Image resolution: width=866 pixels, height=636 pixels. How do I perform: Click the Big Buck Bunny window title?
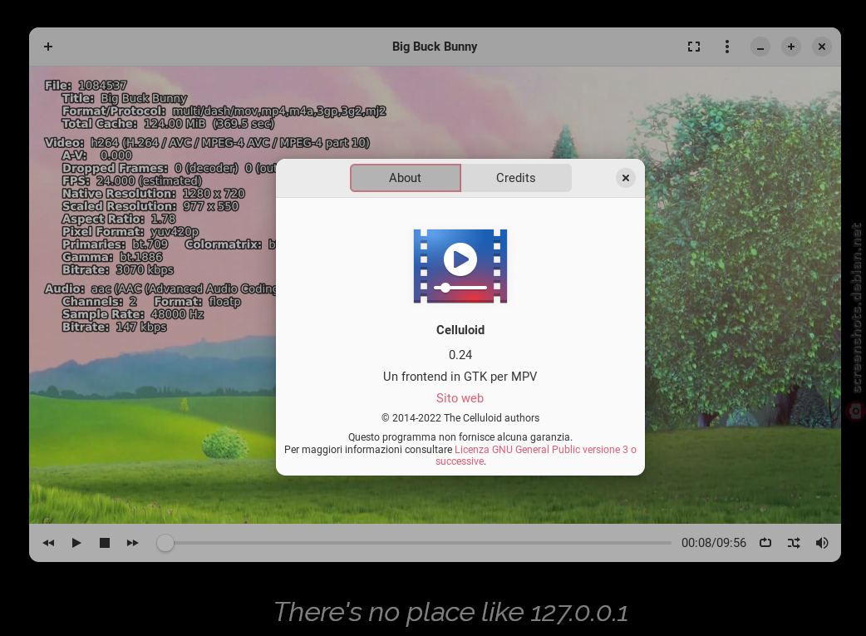435,47
